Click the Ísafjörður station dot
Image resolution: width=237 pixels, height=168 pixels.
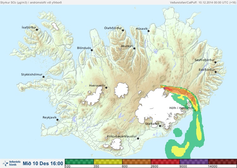37,30
